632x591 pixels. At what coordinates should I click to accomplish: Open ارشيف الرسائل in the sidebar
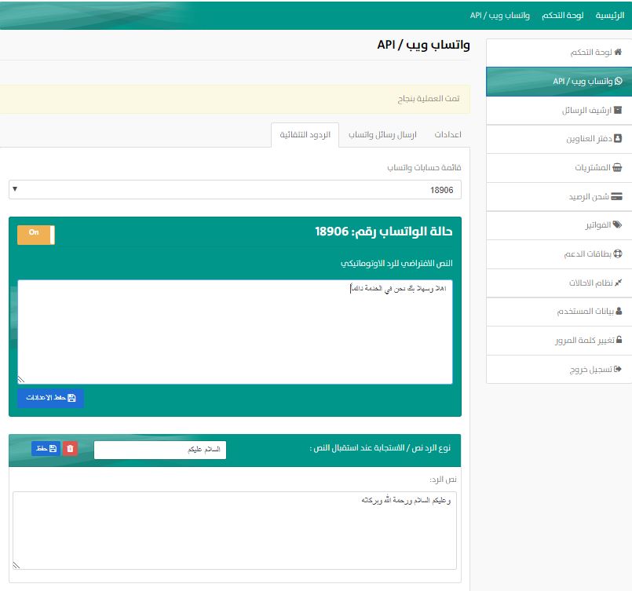click(x=559, y=110)
